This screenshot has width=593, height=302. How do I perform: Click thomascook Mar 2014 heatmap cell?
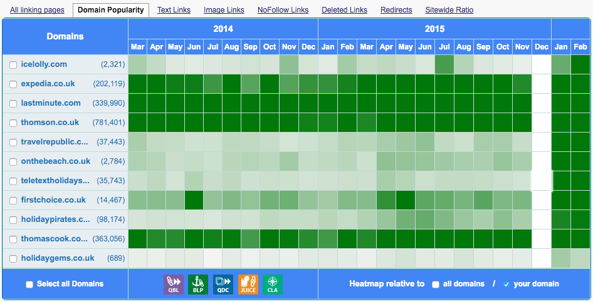(138, 239)
